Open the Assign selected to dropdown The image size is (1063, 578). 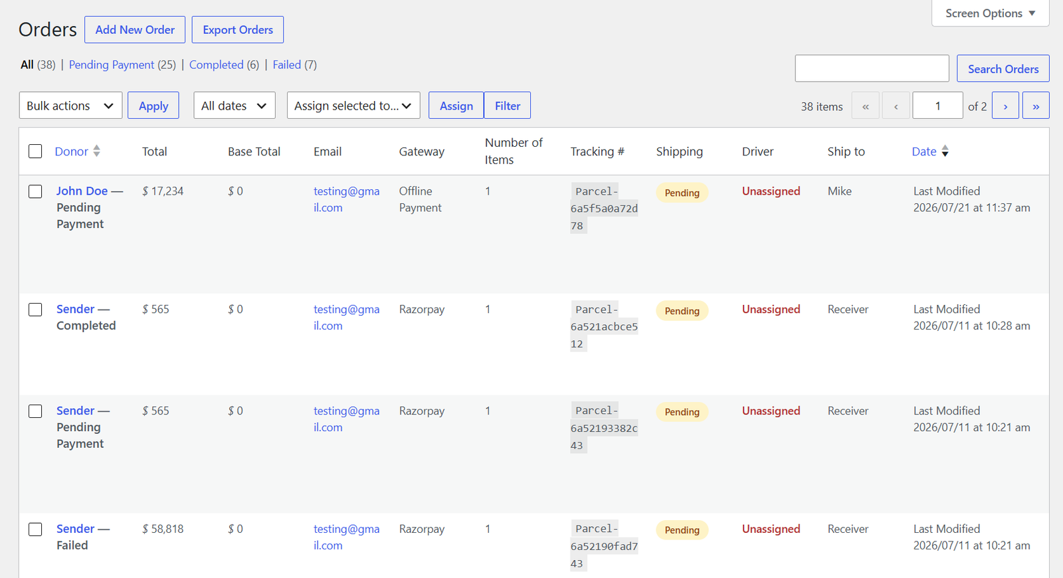point(353,106)
